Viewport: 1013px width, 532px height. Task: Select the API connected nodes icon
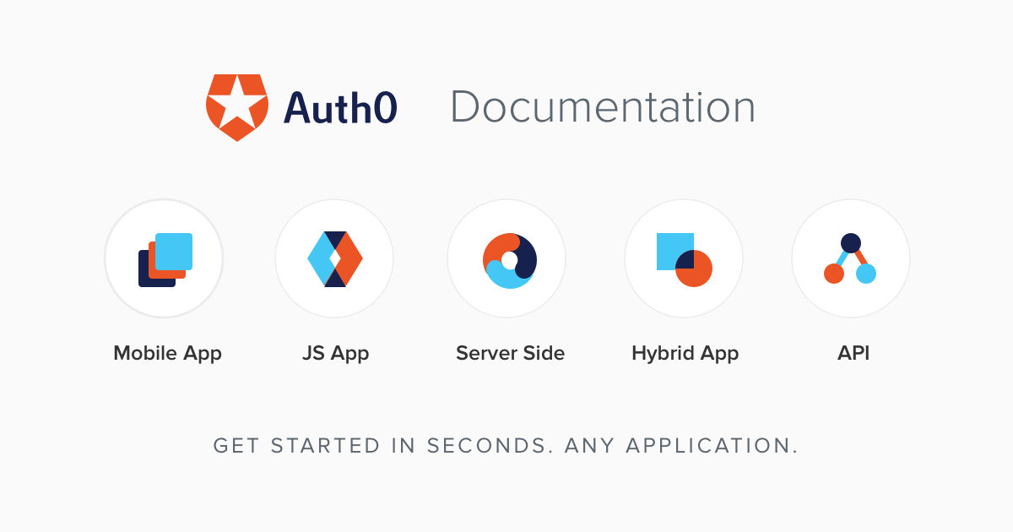850,258
